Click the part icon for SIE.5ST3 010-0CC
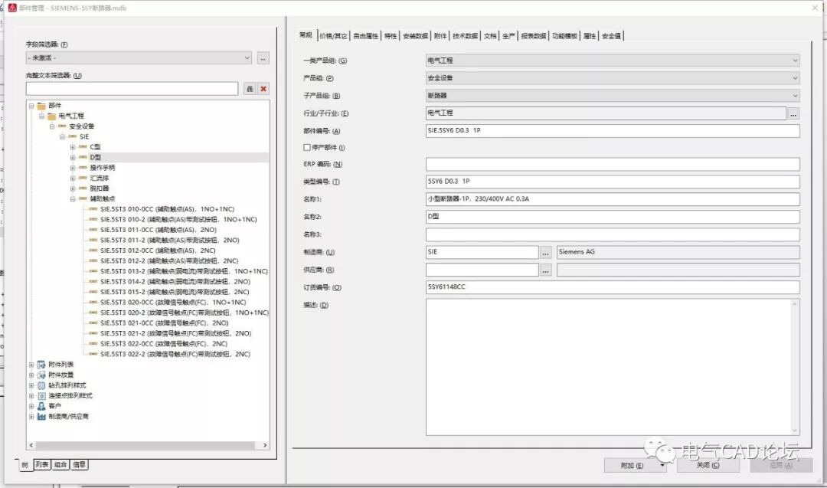This screenshot has width=827, height=488. pyautogui.click(x=93, y=209)
